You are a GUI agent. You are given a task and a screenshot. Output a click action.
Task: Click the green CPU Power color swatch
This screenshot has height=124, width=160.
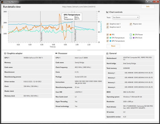[134, 35]
